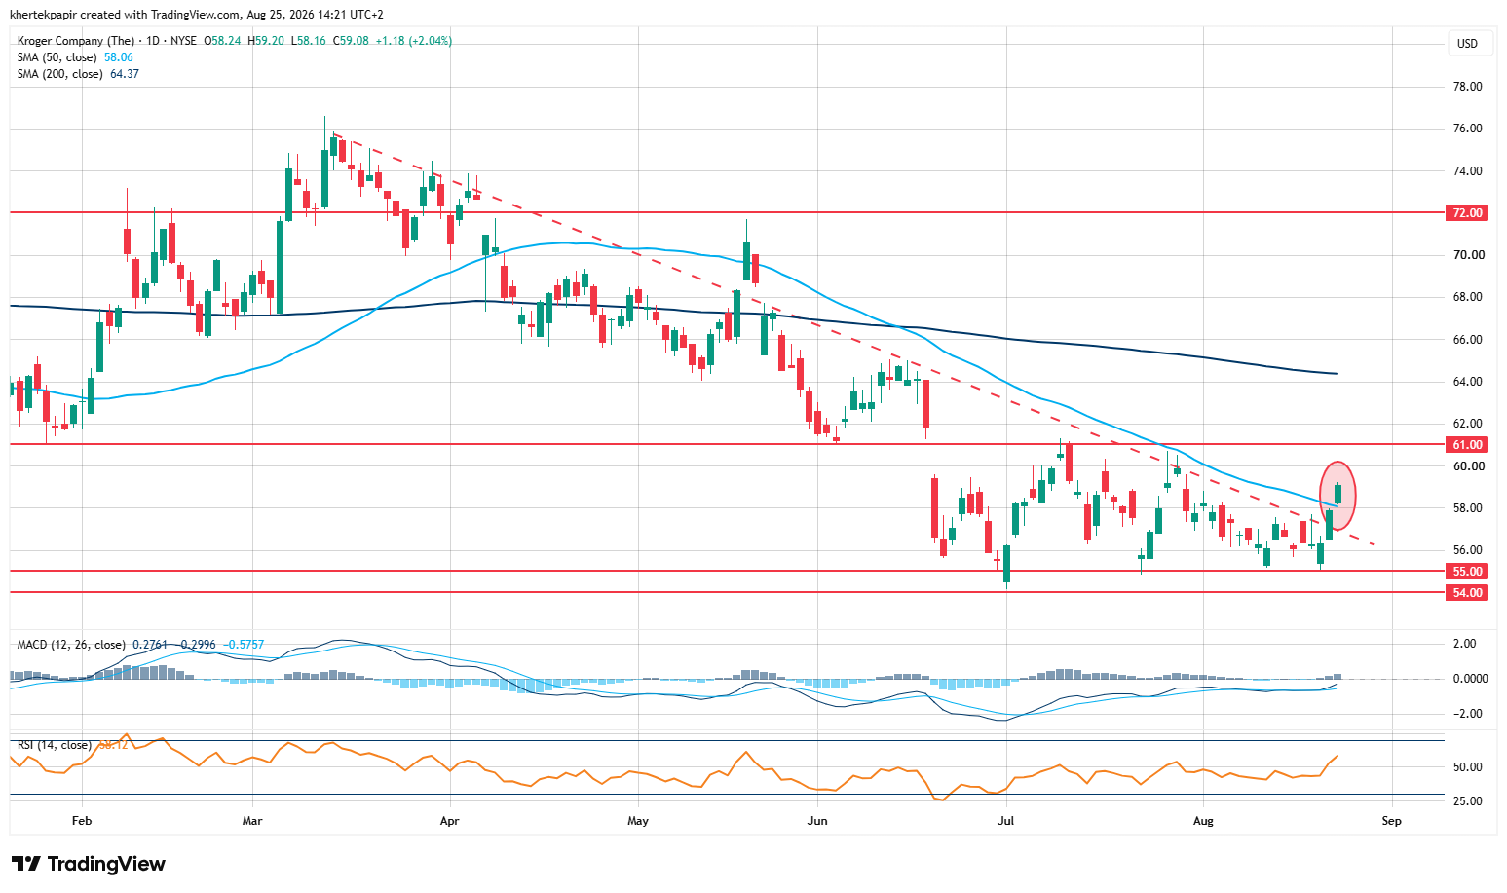Screen dimensions: 1507x893
Task: Click the 56.00 price axis label
Action: (x=1468, y=550)
